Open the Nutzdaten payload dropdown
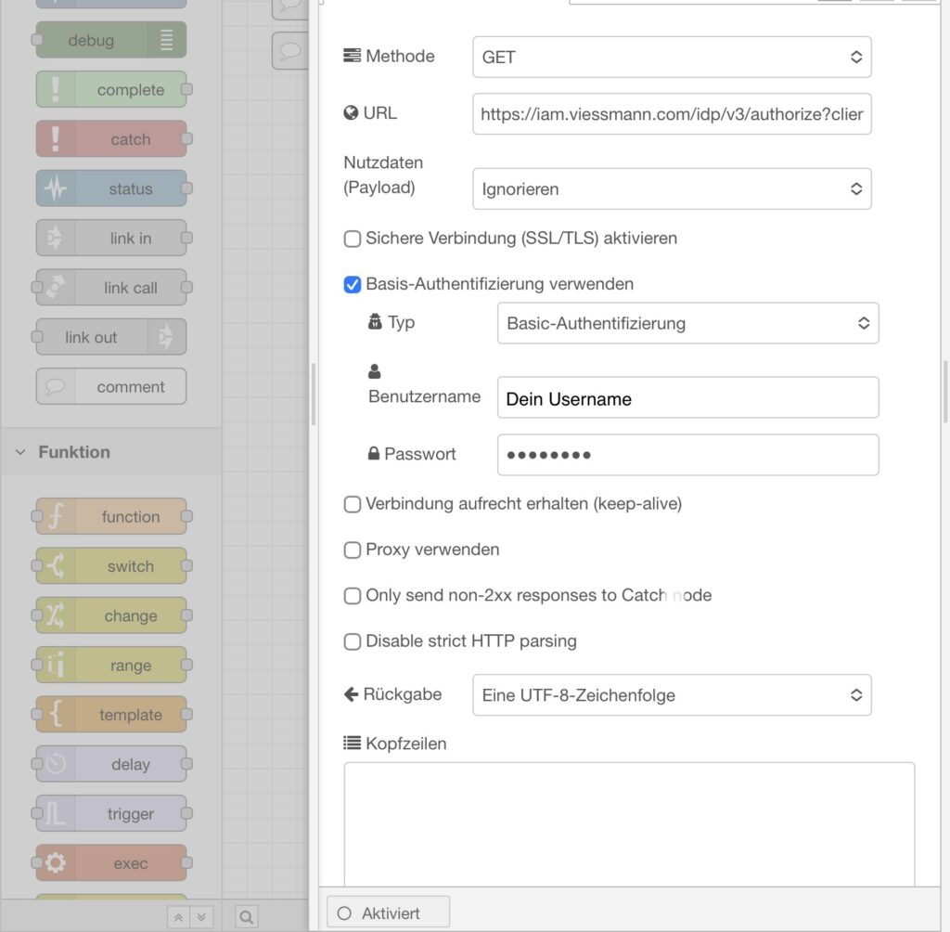950x932 pixels. point(671,188)
